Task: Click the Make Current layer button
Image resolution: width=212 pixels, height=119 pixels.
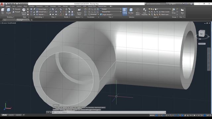Action: (x=164, y=12)
